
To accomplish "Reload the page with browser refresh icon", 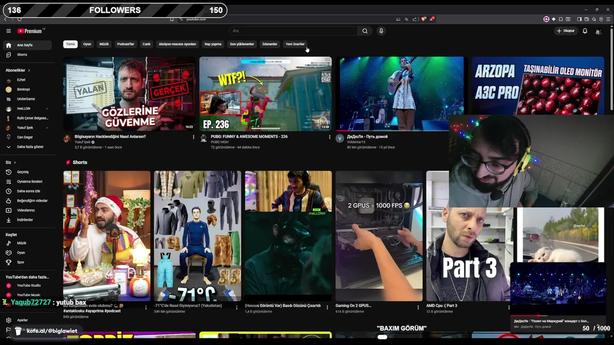I will click(19, 19).
